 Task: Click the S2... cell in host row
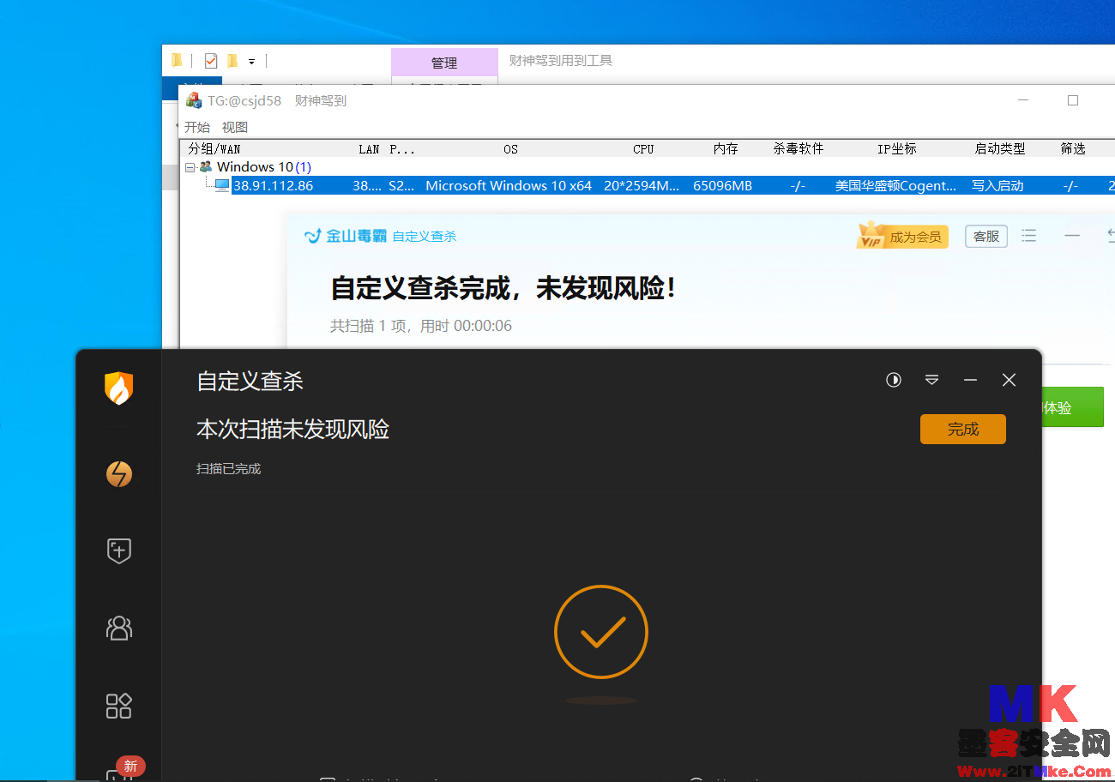click(x=401, y=185)
